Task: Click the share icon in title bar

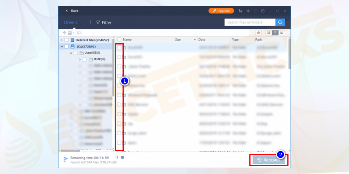Action: (x=248, y=11)
